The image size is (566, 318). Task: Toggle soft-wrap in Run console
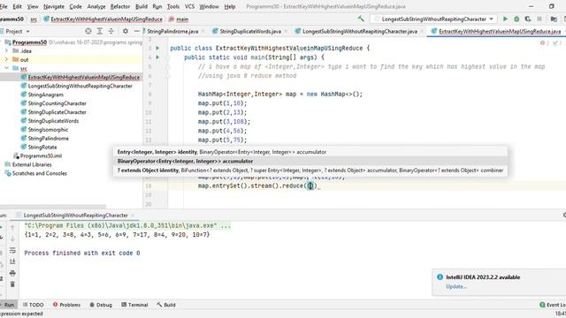click(x=12, y=250)
